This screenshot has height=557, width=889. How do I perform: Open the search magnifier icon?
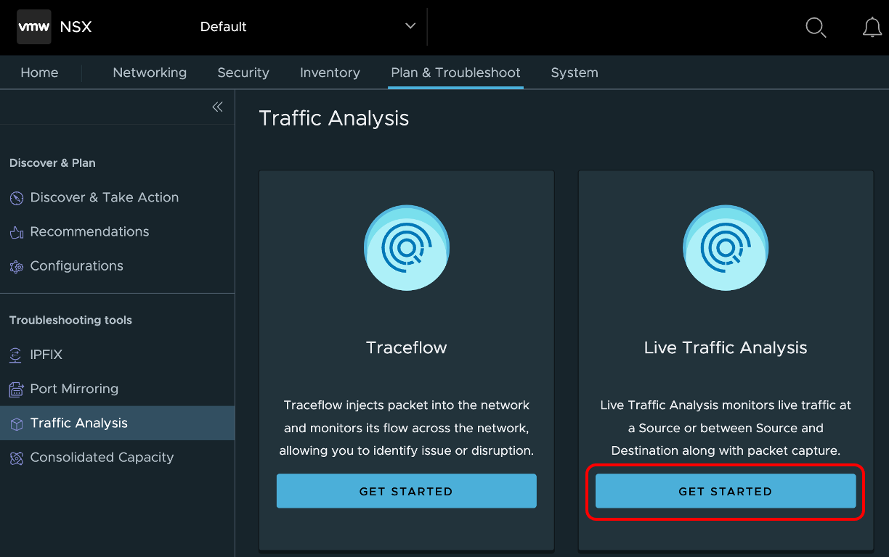point(816,28)
